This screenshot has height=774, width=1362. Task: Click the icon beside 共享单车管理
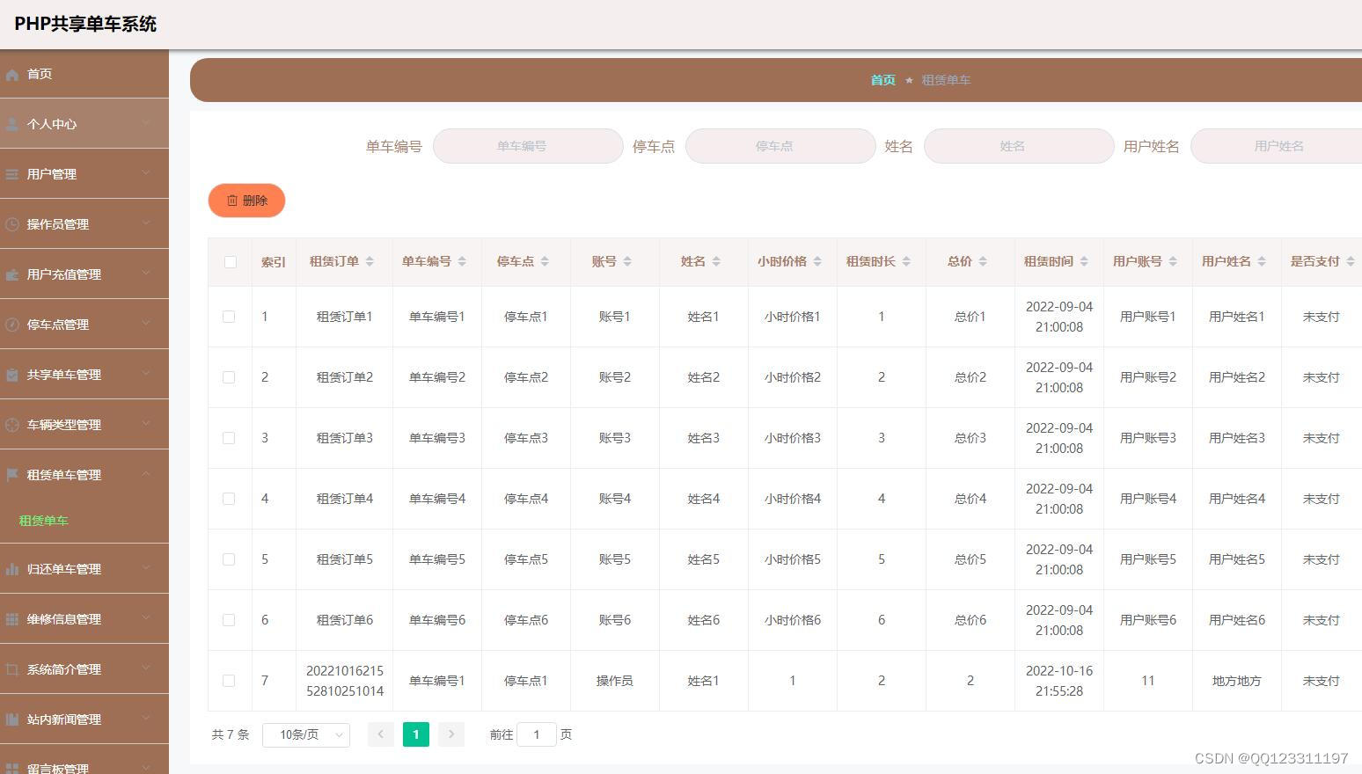click(x=12, y=376)
